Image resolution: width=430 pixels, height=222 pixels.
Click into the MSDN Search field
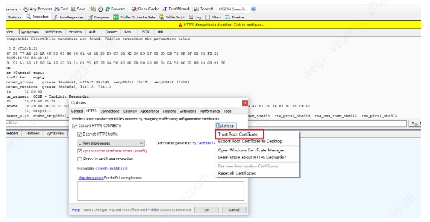(233, 9)
